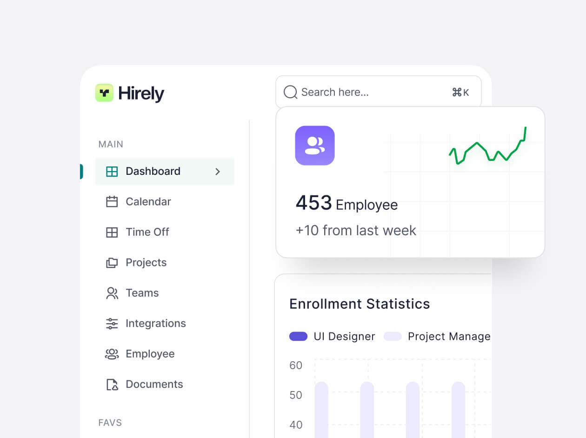
Task: Open the Employee sidebar item
Action: [150, 354]
